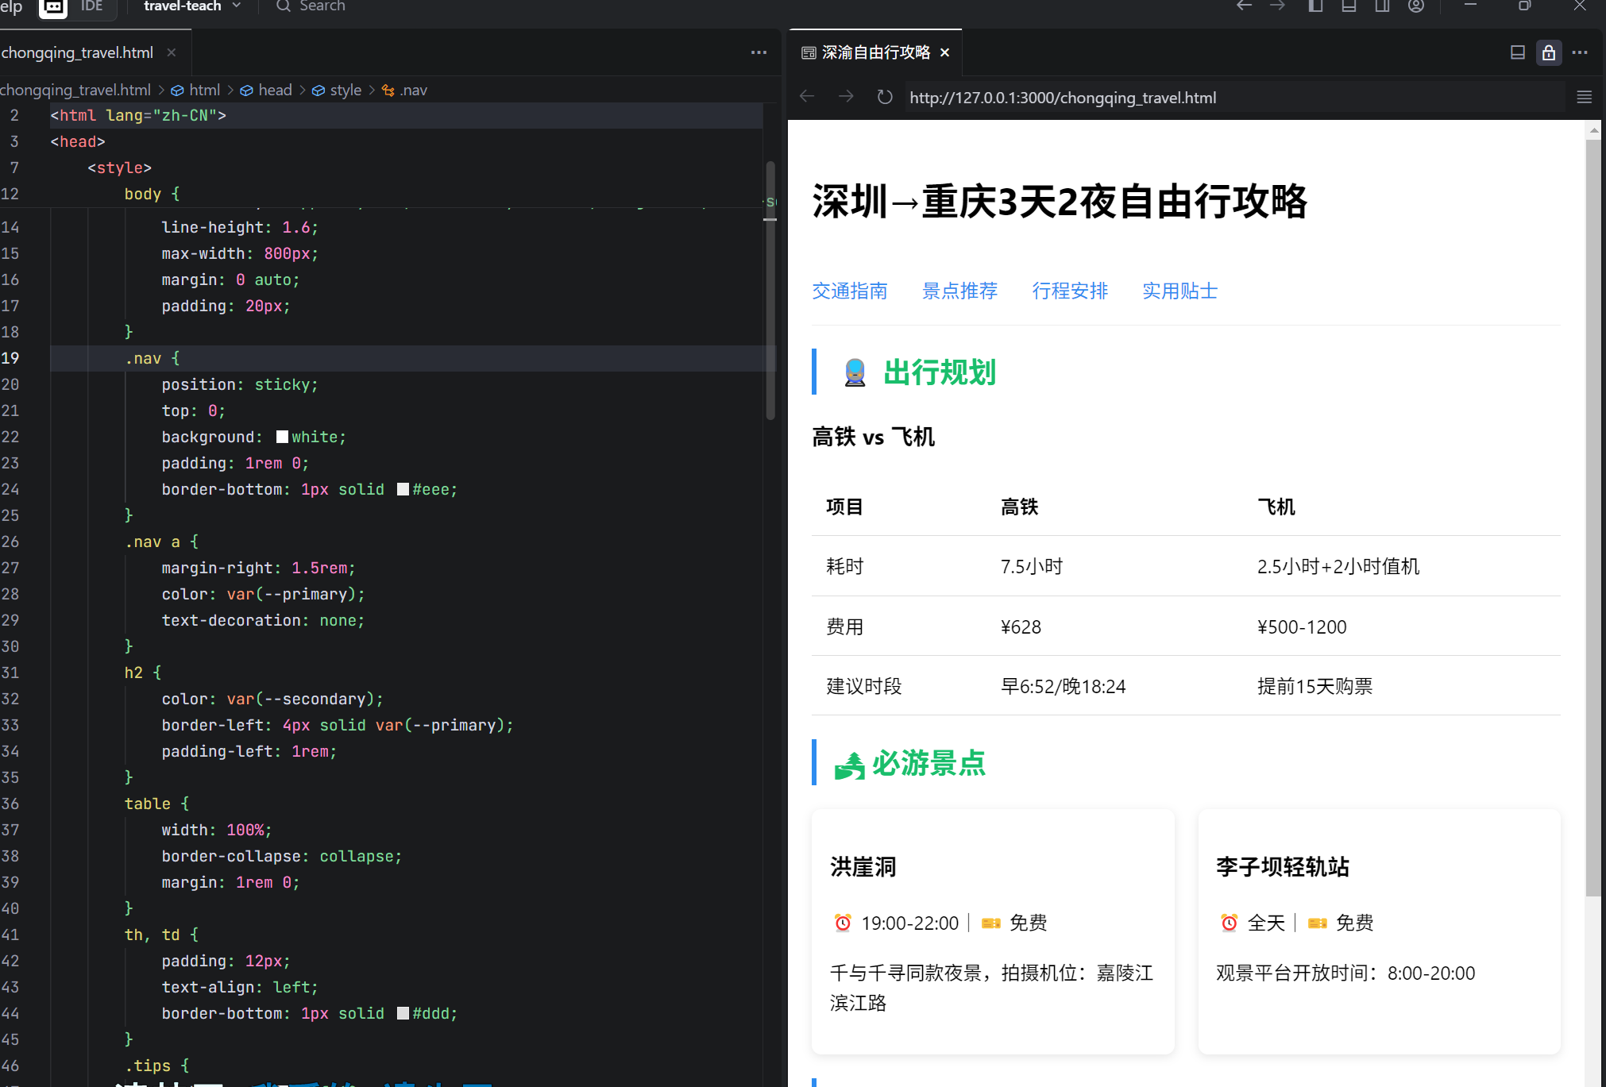Click #eee color swatch on line 24
Viewport: 1606px width, 1087px height.
(x=403, y=489)
